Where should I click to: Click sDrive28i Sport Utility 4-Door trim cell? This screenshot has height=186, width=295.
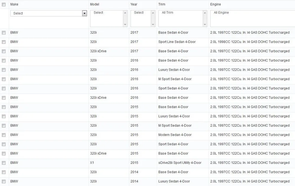click(x=180, y=163)
